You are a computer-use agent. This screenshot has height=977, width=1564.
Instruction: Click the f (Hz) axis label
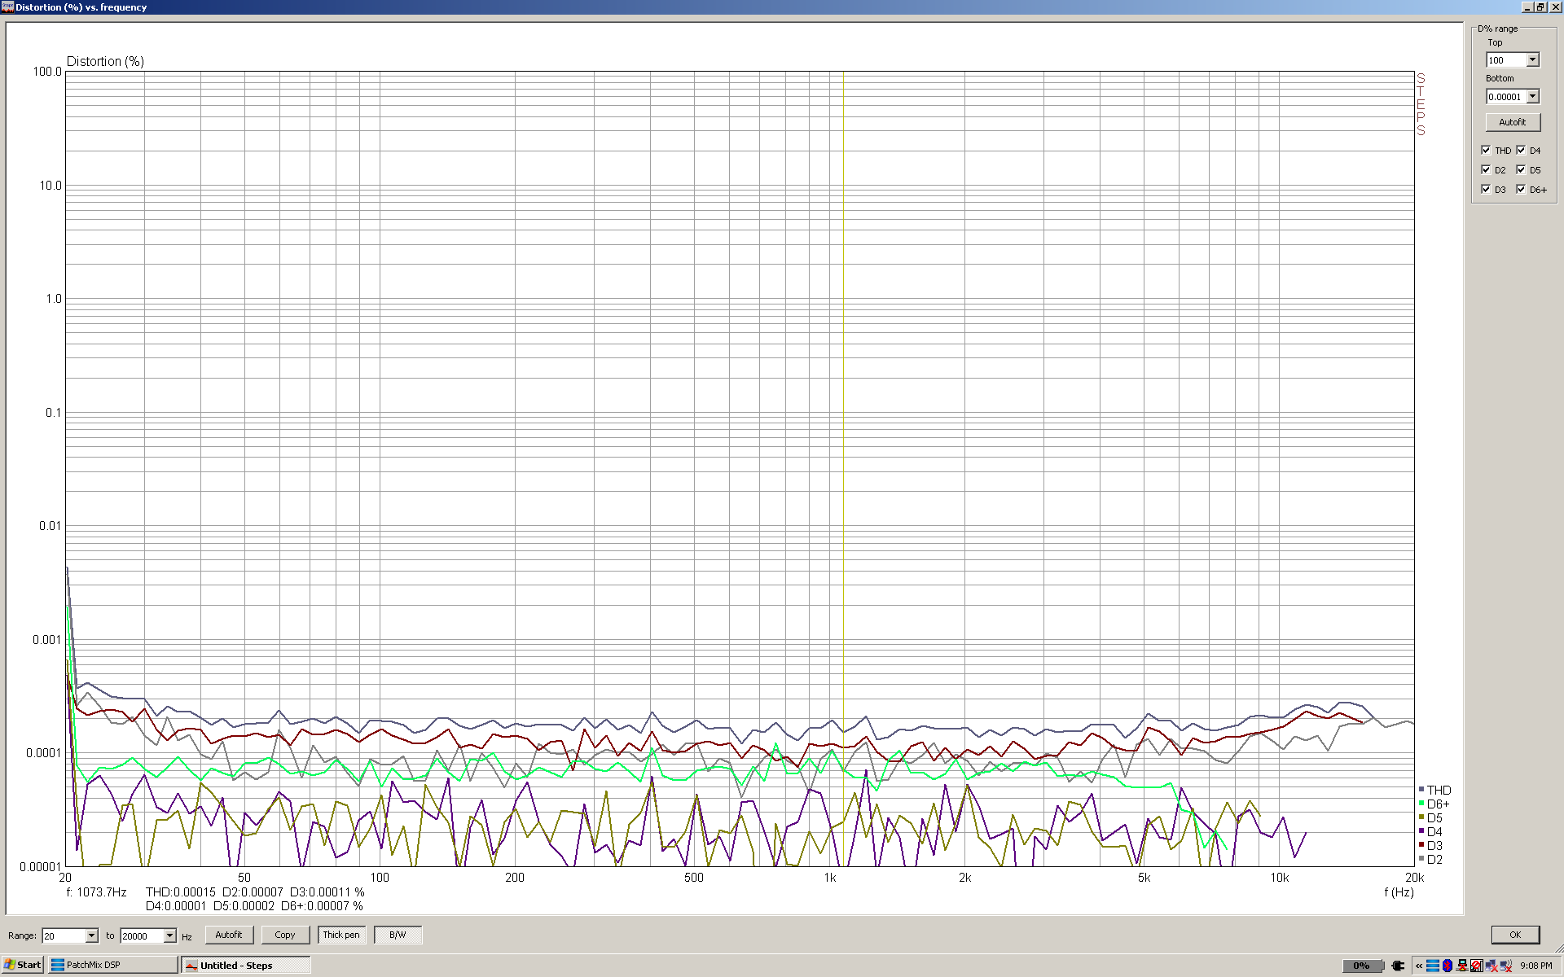(x=1399, y=892)
